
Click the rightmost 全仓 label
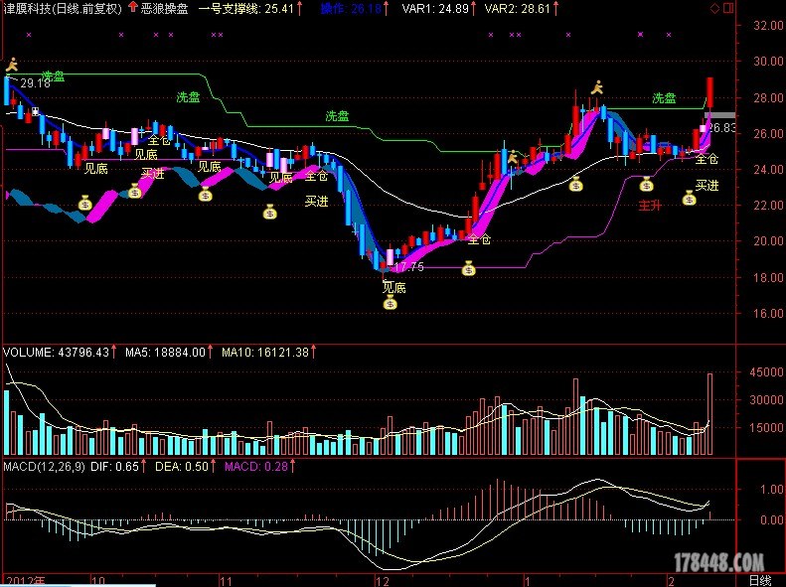click(707, 159)
